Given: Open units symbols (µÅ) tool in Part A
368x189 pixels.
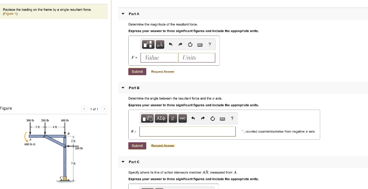Looking at the screenshot, I should click(160, 45).
